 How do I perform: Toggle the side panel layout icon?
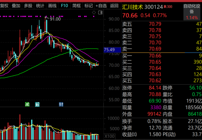[x=100, y=12]
